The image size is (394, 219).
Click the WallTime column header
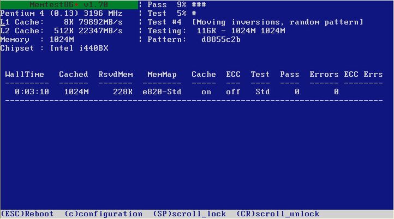(x=25, y=74)
